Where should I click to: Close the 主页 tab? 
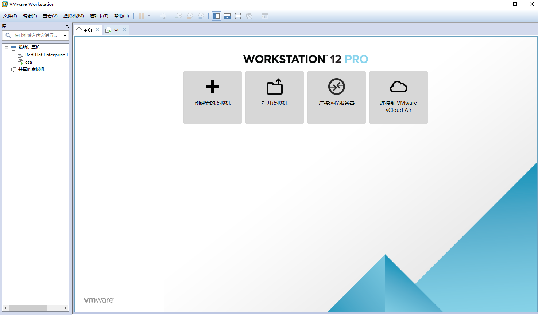[x=98, y=29]
